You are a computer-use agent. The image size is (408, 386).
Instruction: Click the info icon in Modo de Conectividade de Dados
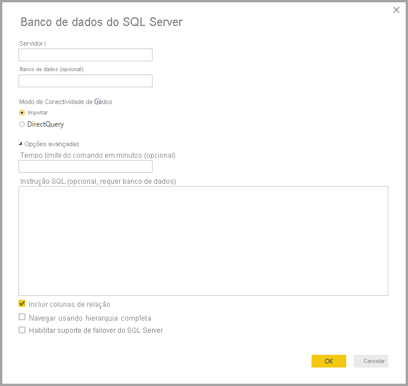click(97, 102)
